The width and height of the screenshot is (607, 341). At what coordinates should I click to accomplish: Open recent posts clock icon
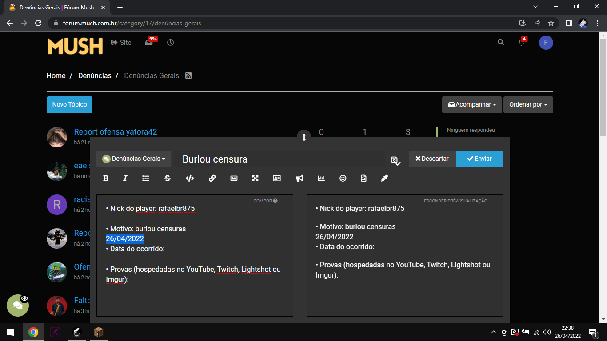171,42
